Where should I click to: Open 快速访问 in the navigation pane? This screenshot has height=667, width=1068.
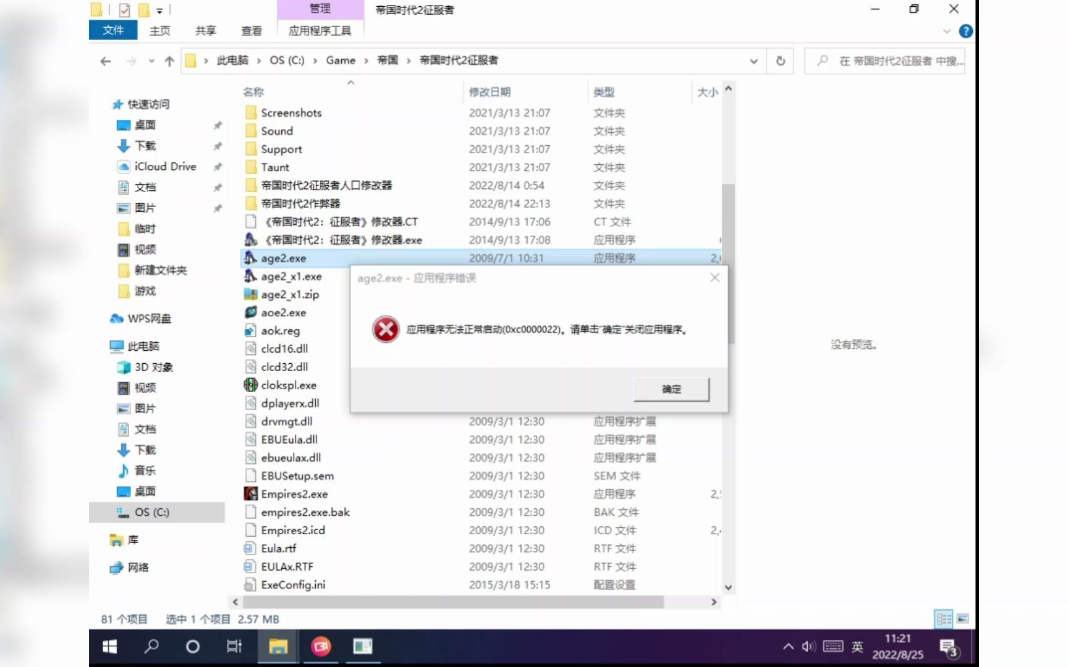tap(148, 104)
